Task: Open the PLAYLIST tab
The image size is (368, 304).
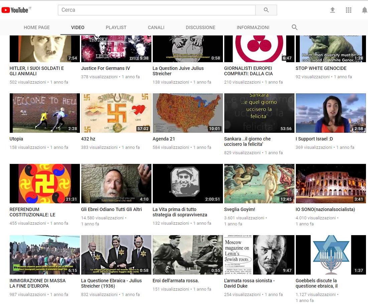Action: pyautogui.click(x=116, y=27)
